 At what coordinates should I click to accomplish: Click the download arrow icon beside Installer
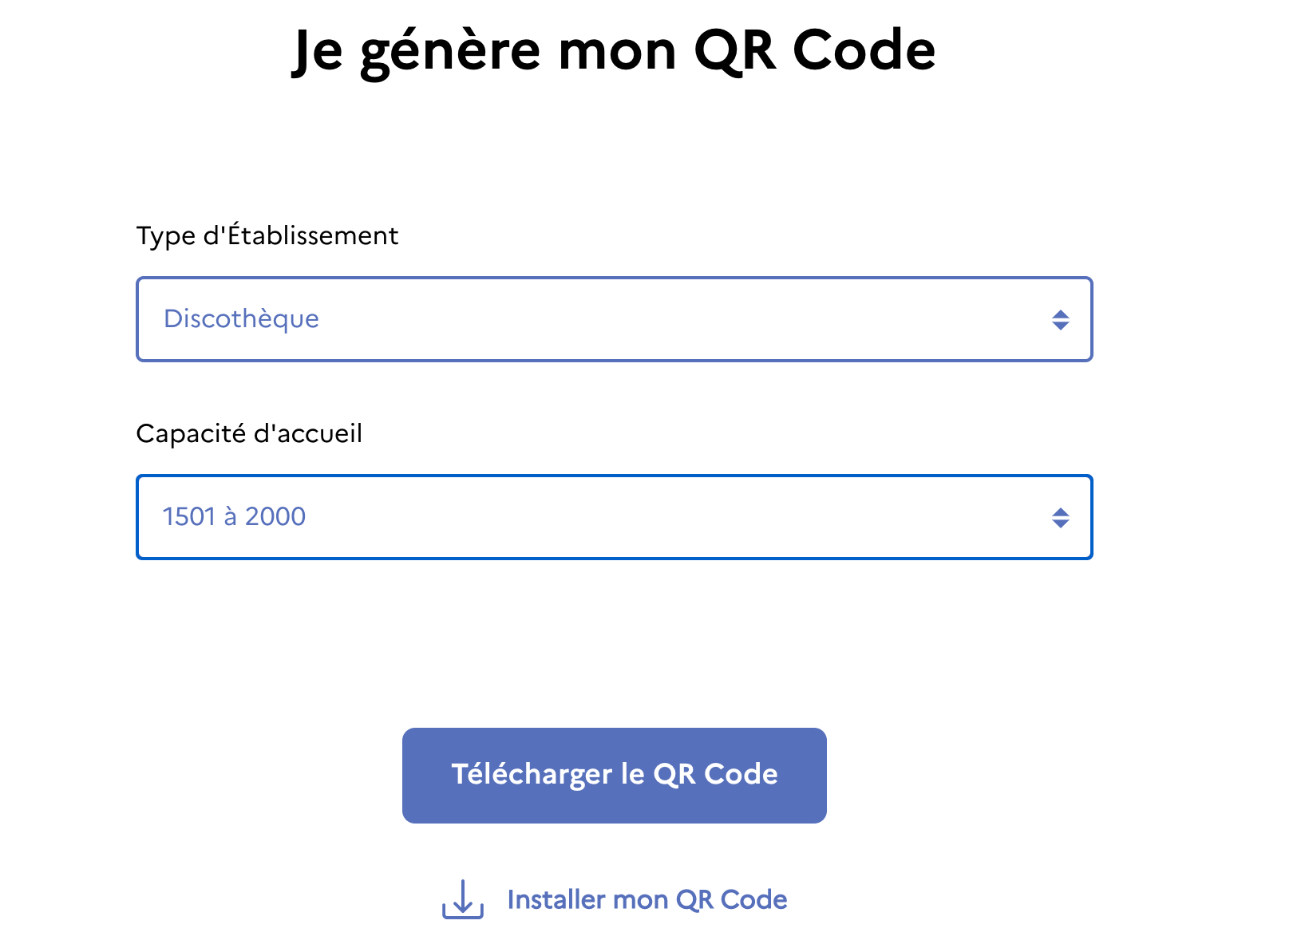click(463, 899)
